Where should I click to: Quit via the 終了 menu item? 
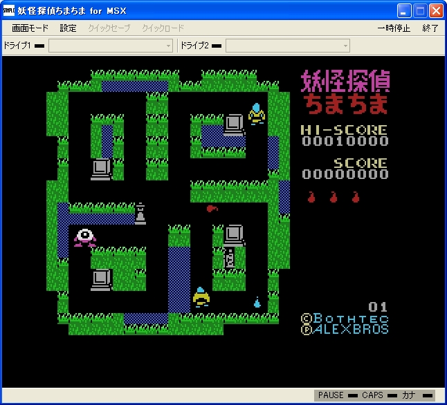point(430,28)
